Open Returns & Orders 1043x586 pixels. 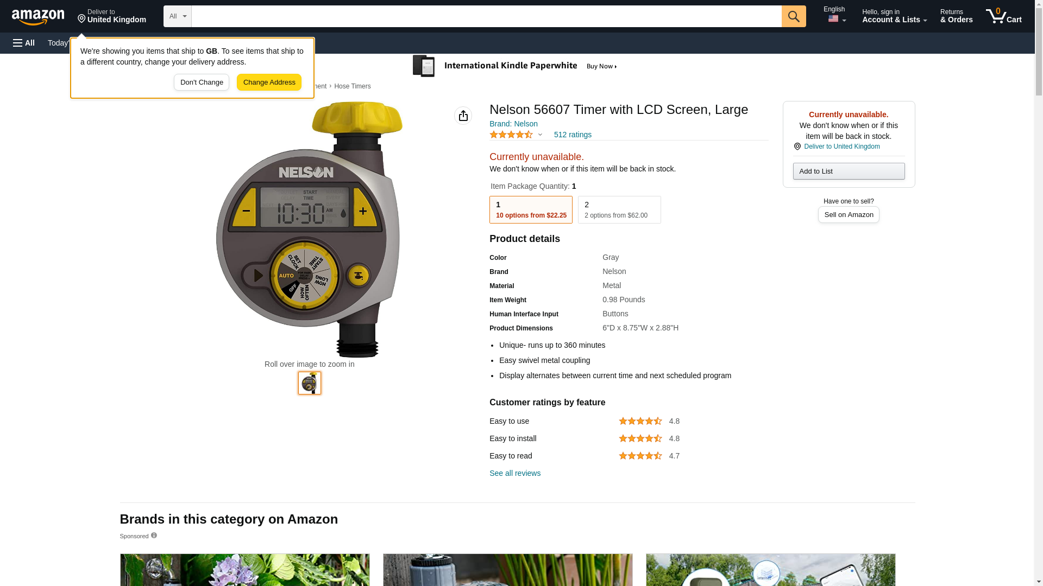[x=957, y=16]
